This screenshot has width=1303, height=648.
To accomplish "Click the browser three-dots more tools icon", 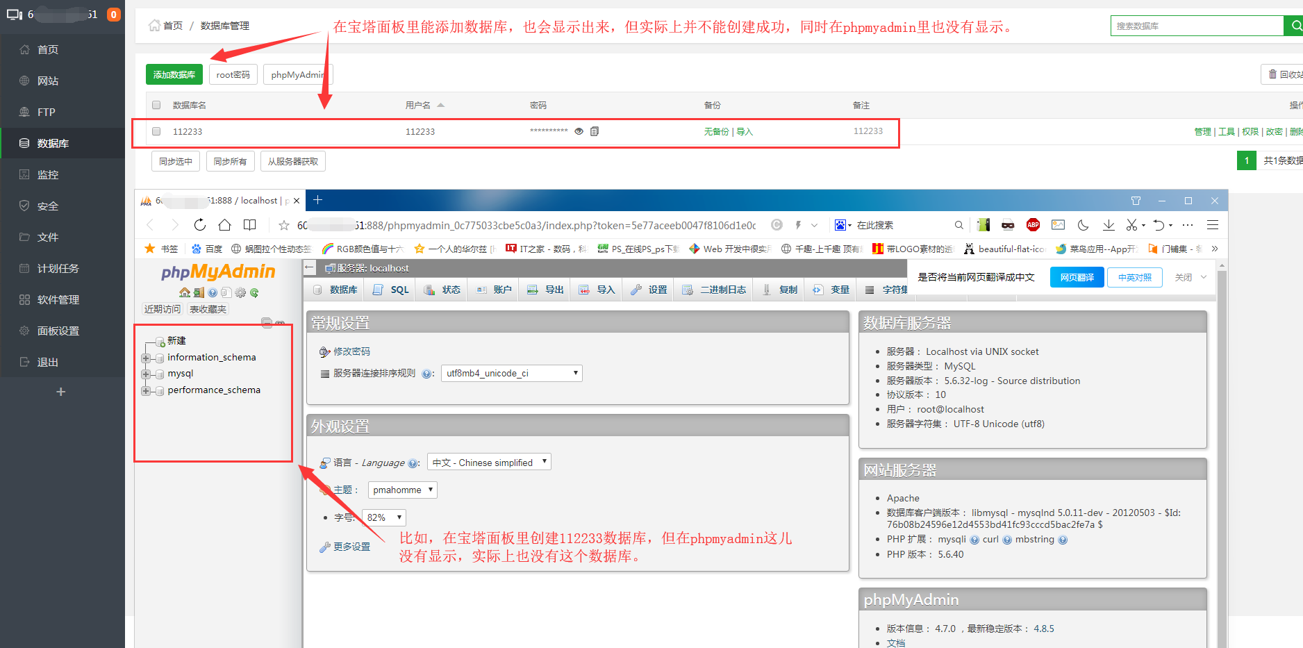I will pyautogui.click(x=1188, y=224).
